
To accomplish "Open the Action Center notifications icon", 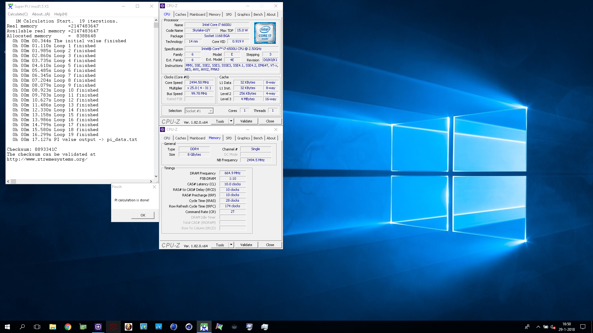I will (x=583, y=327).
